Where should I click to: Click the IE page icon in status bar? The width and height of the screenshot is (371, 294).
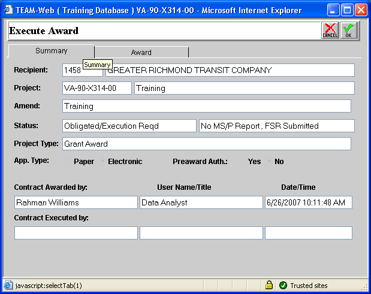click(8, 286)
